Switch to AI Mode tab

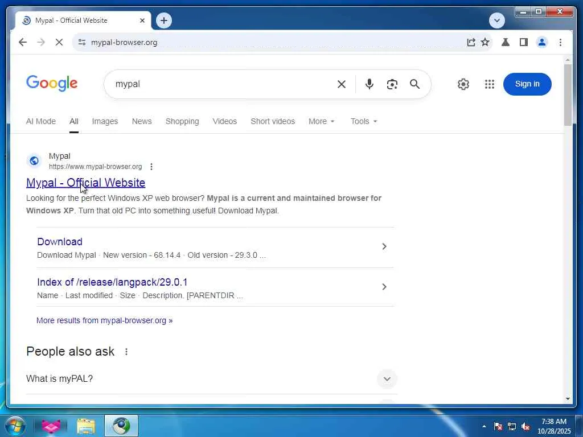point(41,122)
